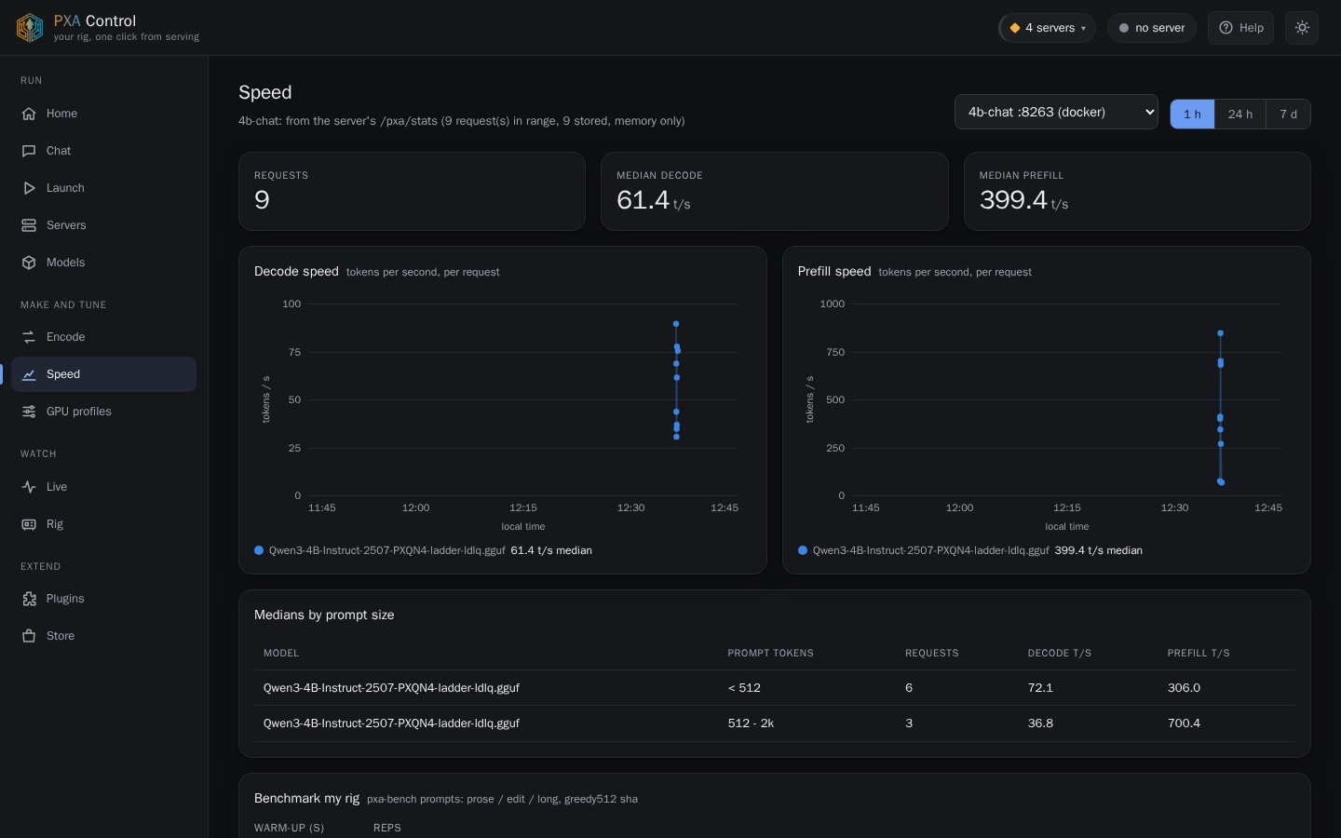
Task: Click the Encode arrows icon
Action: [x=29, y=337]
